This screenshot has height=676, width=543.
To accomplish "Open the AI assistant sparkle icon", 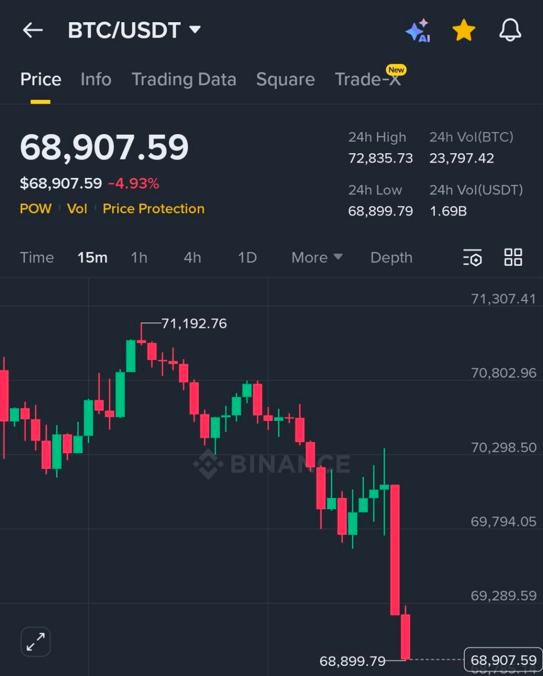I will click(418, 31).
